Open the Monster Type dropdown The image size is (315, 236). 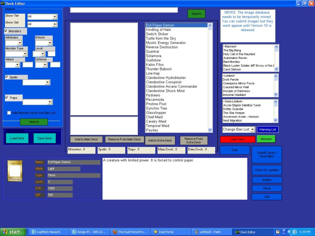point(25,54)
